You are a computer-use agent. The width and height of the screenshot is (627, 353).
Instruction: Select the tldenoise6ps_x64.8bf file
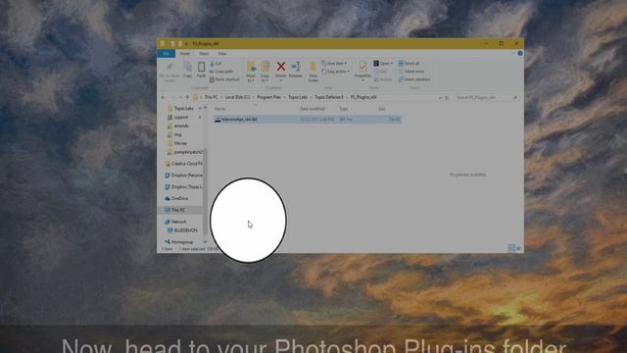click(307, 120)
